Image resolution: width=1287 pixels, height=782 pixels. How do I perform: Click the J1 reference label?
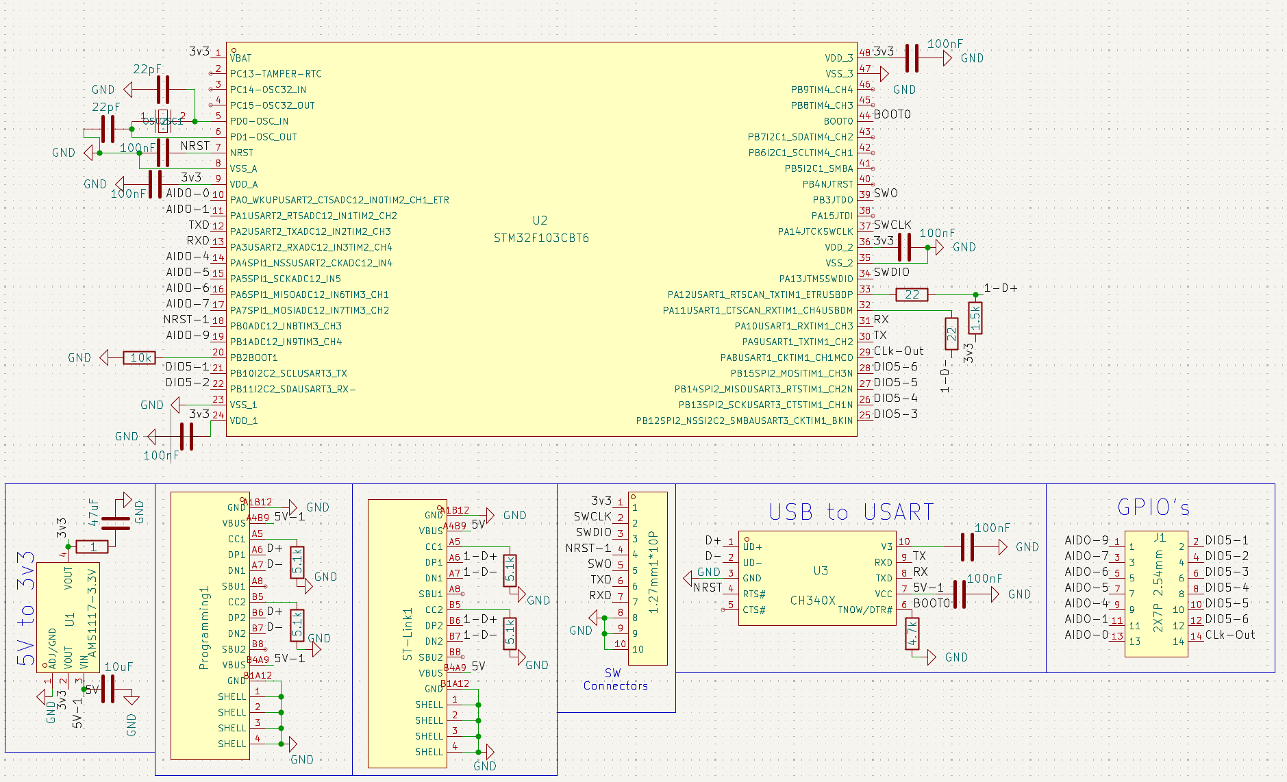click(x=1160, y=538)
